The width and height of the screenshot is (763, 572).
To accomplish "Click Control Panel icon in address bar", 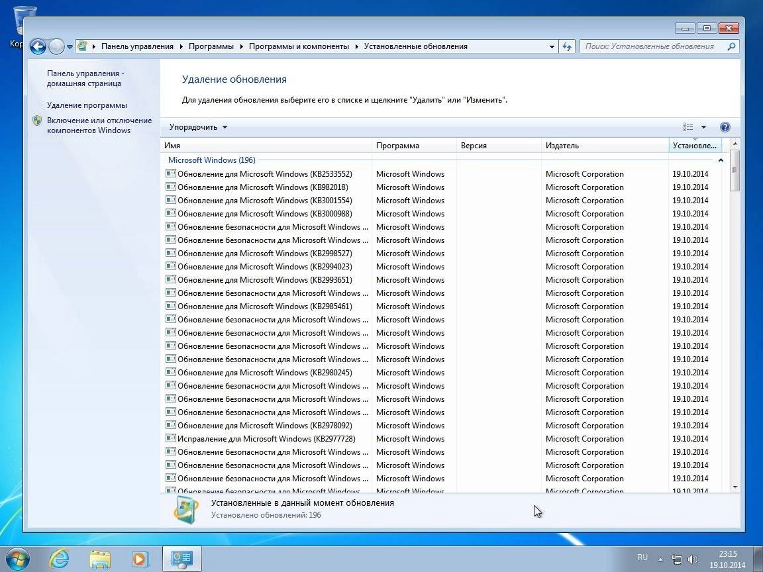I will [82, 46].
